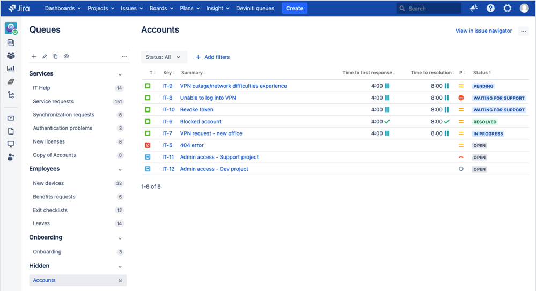536x291 pixels.
Task: Open the Customers people icon in sidebar
Action: point(11,55)
